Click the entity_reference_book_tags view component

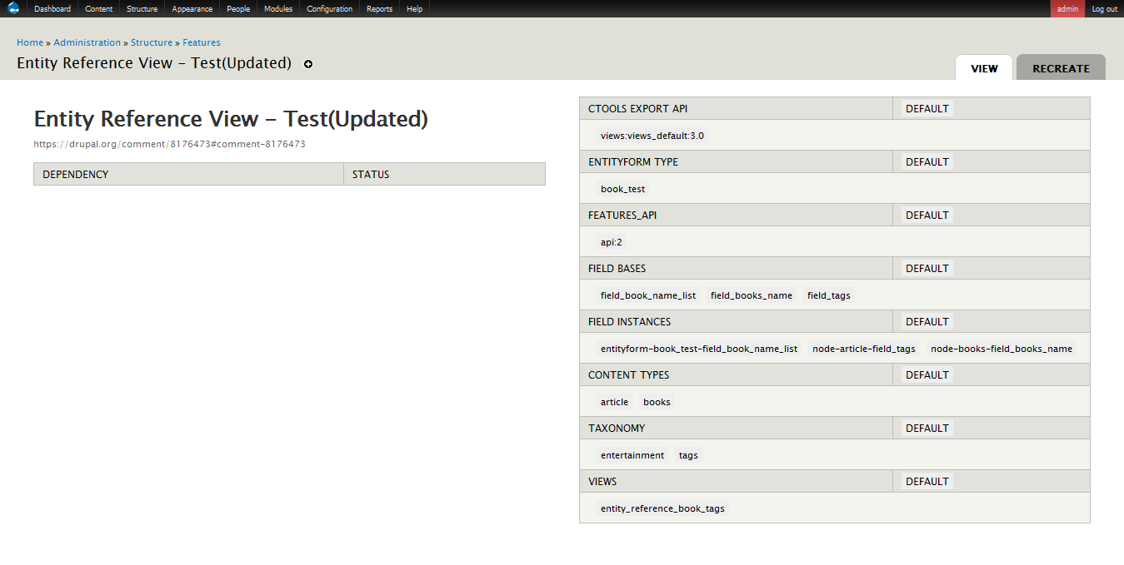662,508
